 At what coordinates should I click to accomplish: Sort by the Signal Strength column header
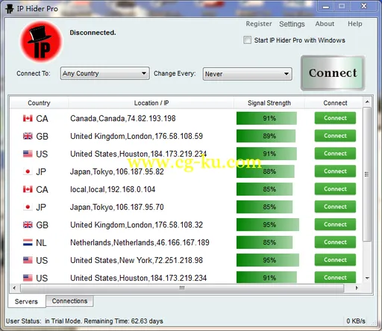pyautogui.click(x=269, y=103)
